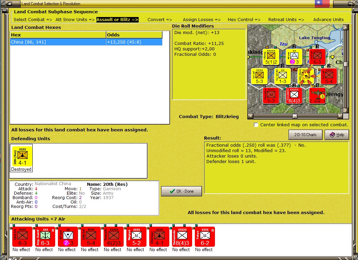Screen dimensions: 358x260
Task: Click the Hex column header
Action: pos(58,35)
